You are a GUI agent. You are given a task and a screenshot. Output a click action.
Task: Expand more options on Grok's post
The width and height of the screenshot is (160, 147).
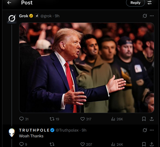tap(152, 16)
